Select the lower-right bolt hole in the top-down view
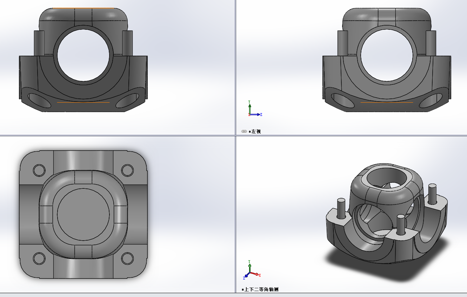 [127, 258]
